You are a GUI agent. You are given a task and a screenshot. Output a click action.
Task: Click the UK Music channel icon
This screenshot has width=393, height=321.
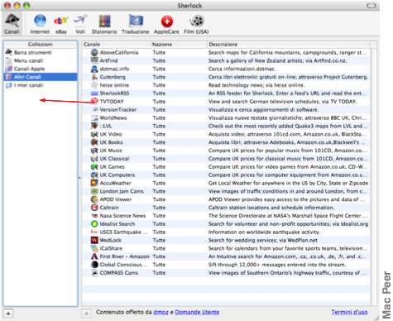coord(94,151)
